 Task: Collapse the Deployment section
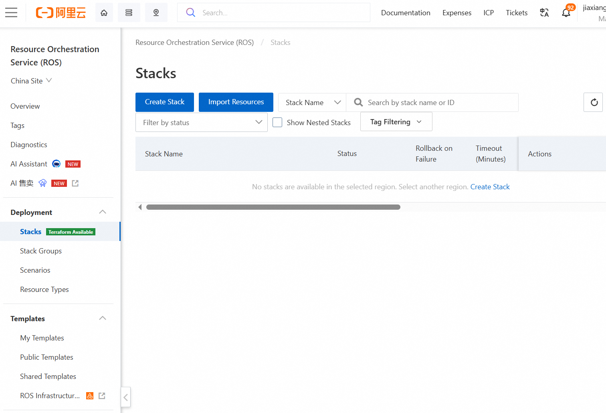click(x=103, y=212)
